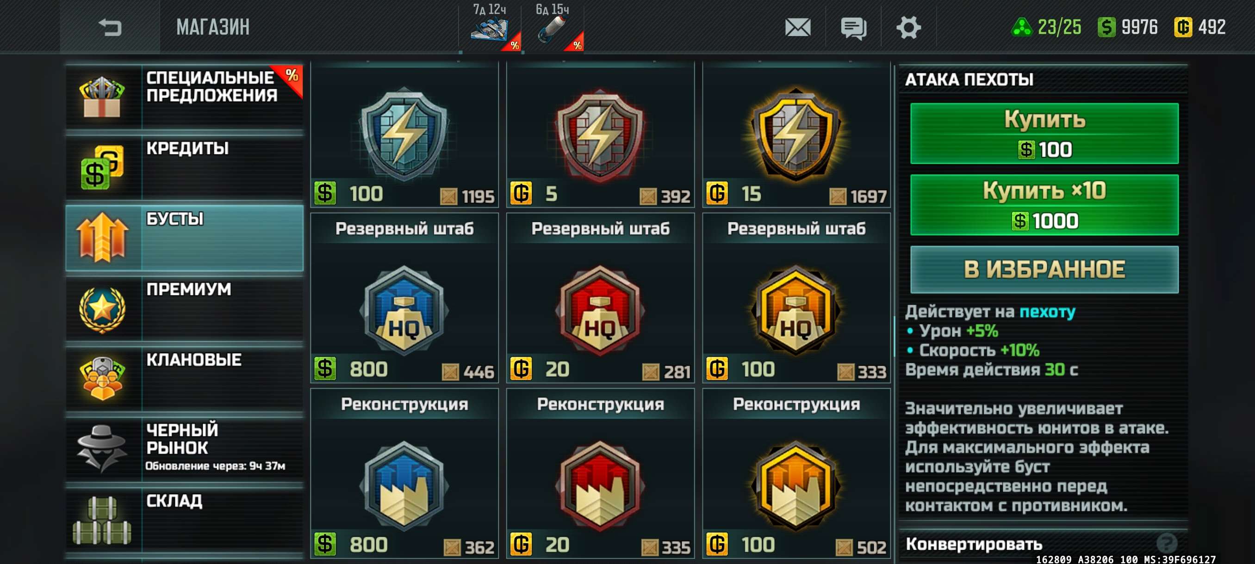Open the Черный рынок category
This screenshot has width=1255, height=564.
(x=184, y=449)
